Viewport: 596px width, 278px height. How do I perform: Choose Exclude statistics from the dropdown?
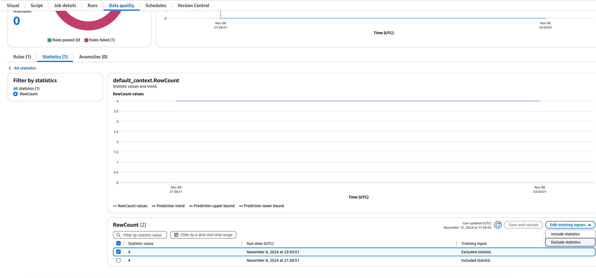(x=565, y=242)
